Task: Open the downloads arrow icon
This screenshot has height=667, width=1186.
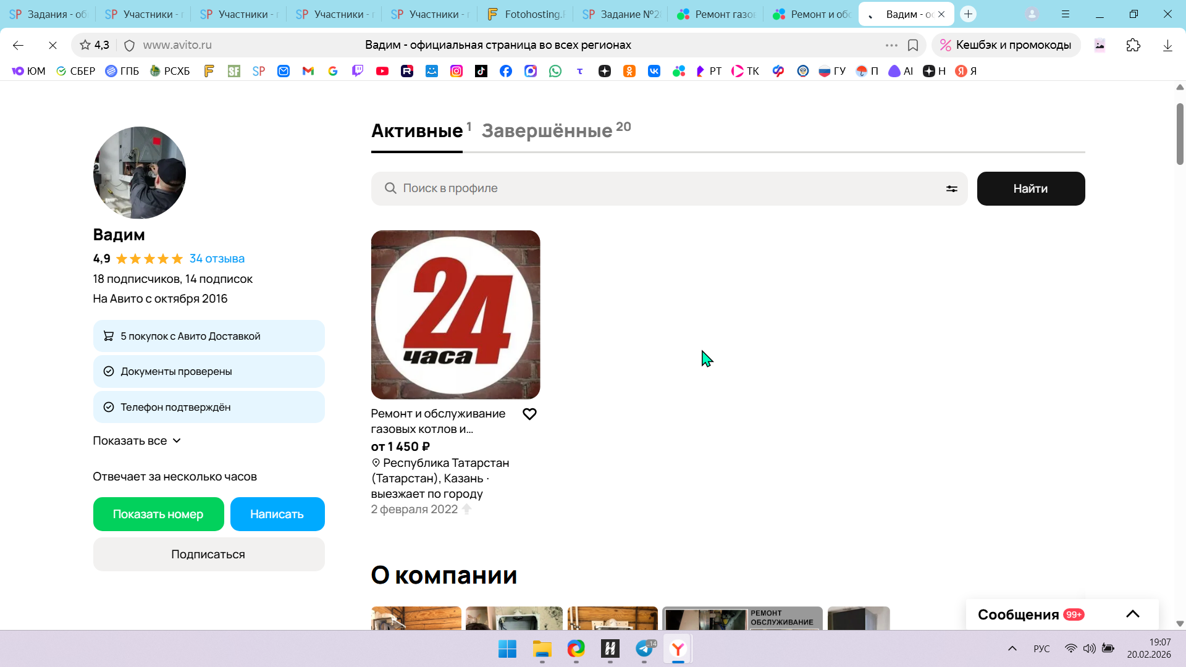Action: click(x=1167, y=45)
